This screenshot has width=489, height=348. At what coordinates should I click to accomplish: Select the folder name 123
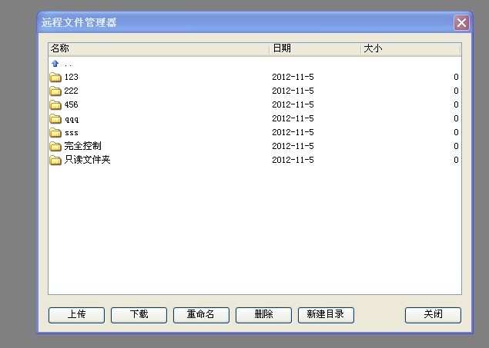[71, 77]
